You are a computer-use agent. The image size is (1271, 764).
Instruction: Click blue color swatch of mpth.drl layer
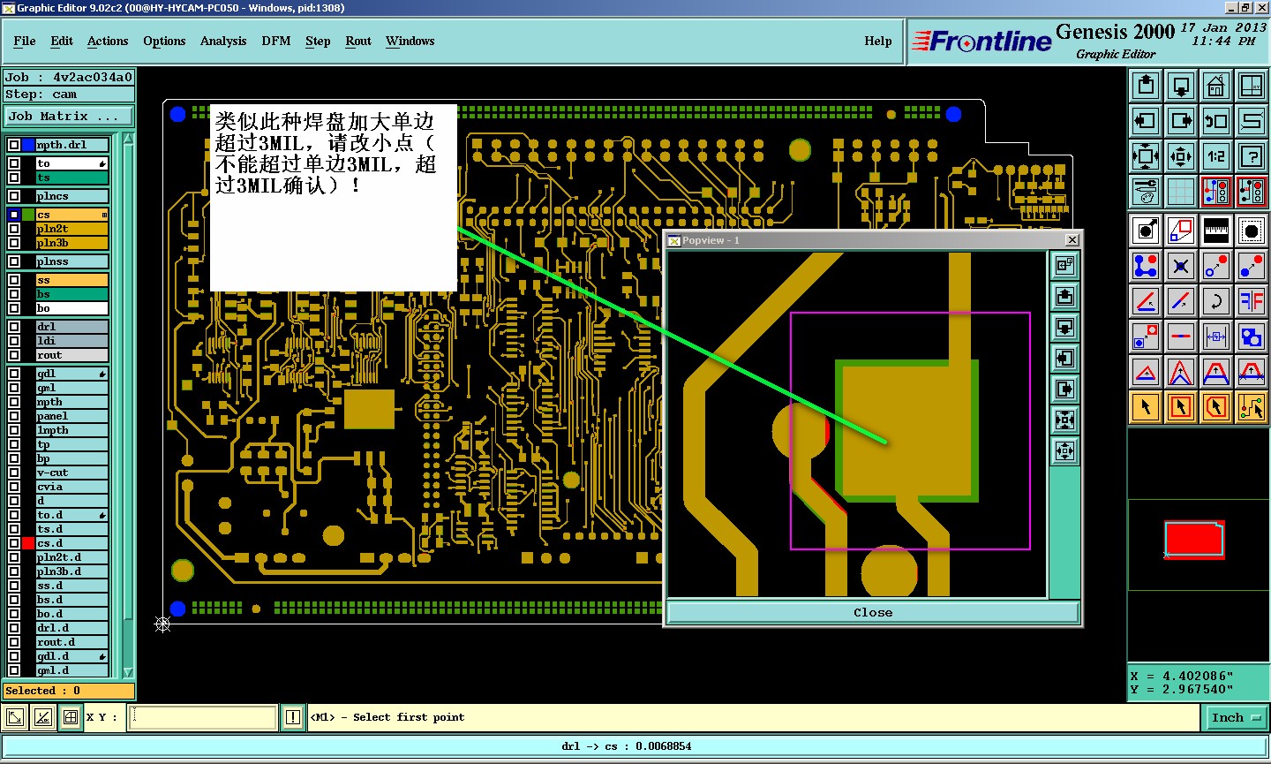point(28,145)
